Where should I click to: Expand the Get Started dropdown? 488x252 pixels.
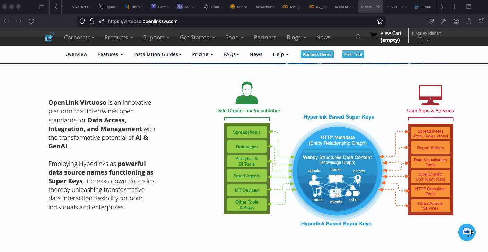(197, 37)
